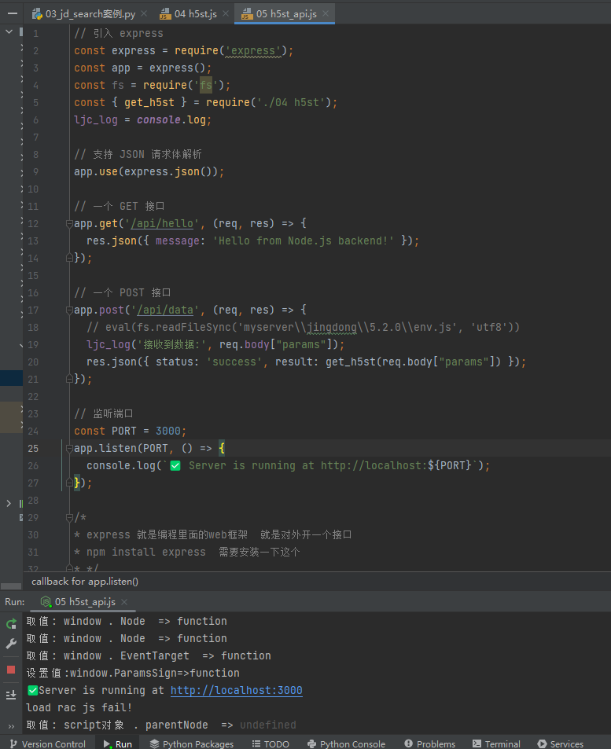Open the Python Console tool window

[346, 743]
